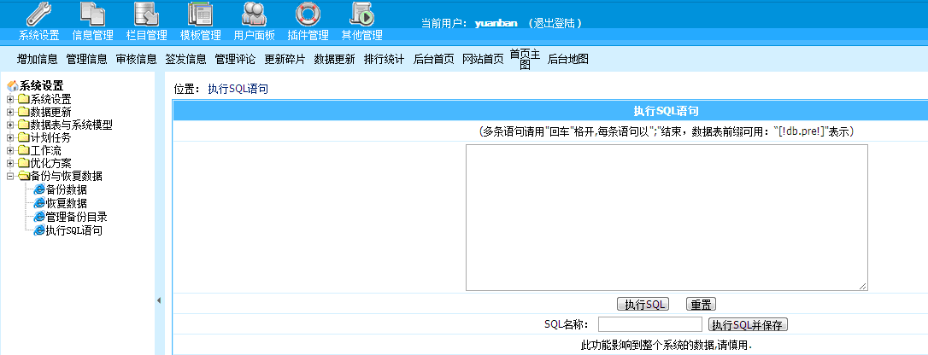
Task: Click 系统设置 label under wrench icon
Action: [x=39, y=36]
